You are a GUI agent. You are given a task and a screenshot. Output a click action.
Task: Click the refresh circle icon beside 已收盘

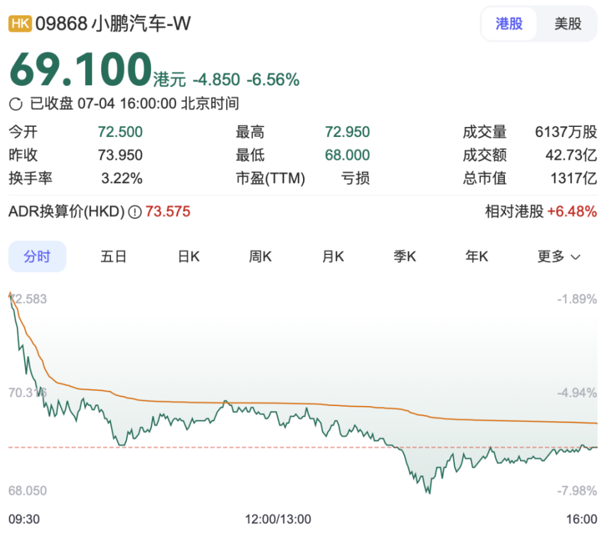tap(16, 104)
